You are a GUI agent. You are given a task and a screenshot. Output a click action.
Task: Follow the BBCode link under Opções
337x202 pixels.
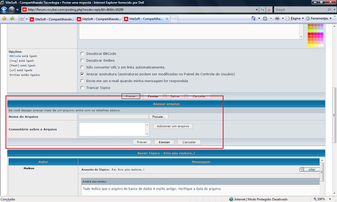click(15, 56)
